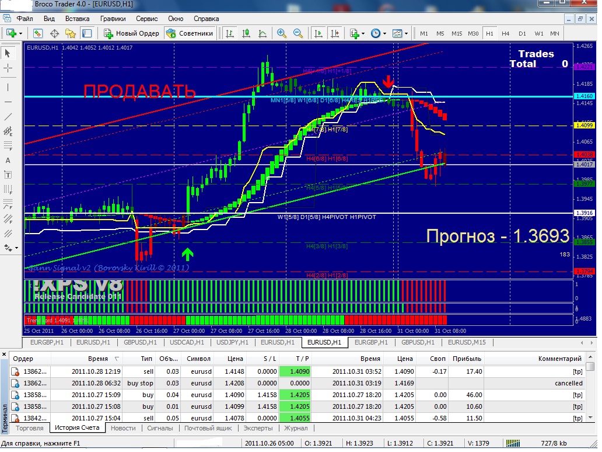Viewport: 602px width, 452px height.
Task: Select the cursor arrow tool
Action: [x=8, y=53]
